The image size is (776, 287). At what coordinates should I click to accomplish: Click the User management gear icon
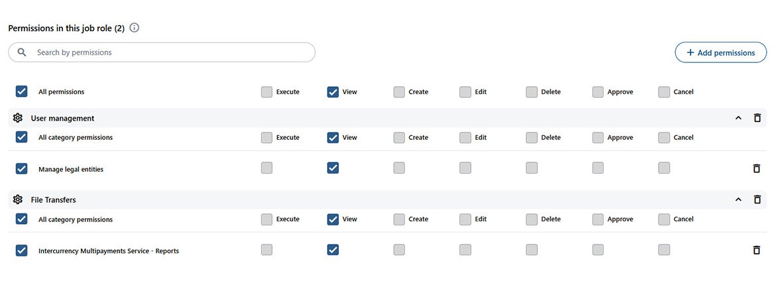coord(18,118)
